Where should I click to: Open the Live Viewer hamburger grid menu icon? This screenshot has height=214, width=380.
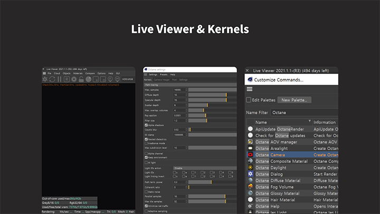click(x=44, y=73)
